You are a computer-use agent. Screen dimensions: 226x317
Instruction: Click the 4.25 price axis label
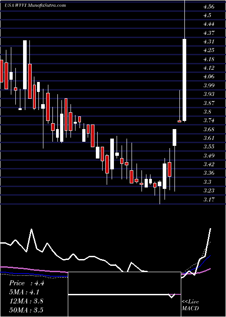tap(209, 50)
